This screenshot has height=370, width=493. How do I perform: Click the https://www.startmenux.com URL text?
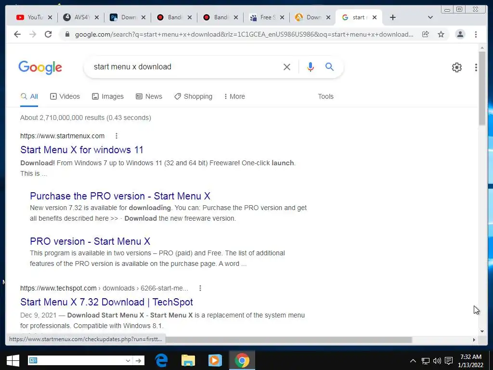(62, 136)
